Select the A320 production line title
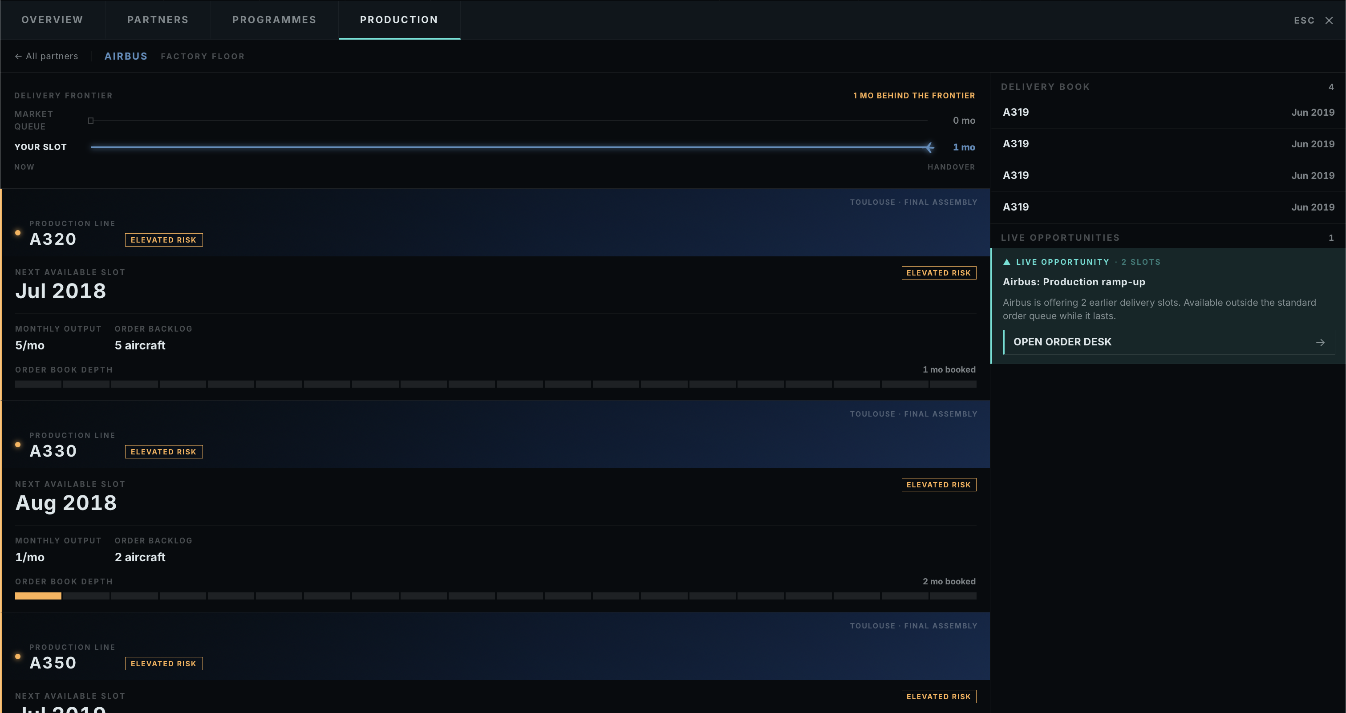 click(53, 239)
